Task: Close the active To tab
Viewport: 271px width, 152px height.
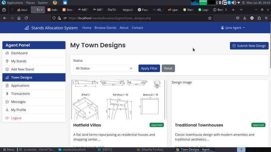Action: click(x=42, y=10)
